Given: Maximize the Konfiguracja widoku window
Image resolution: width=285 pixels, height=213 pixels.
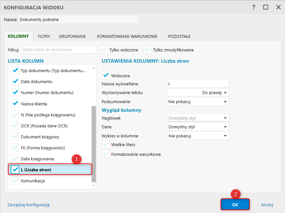Looking at the screenshot, I should click(x=266, y=7).
